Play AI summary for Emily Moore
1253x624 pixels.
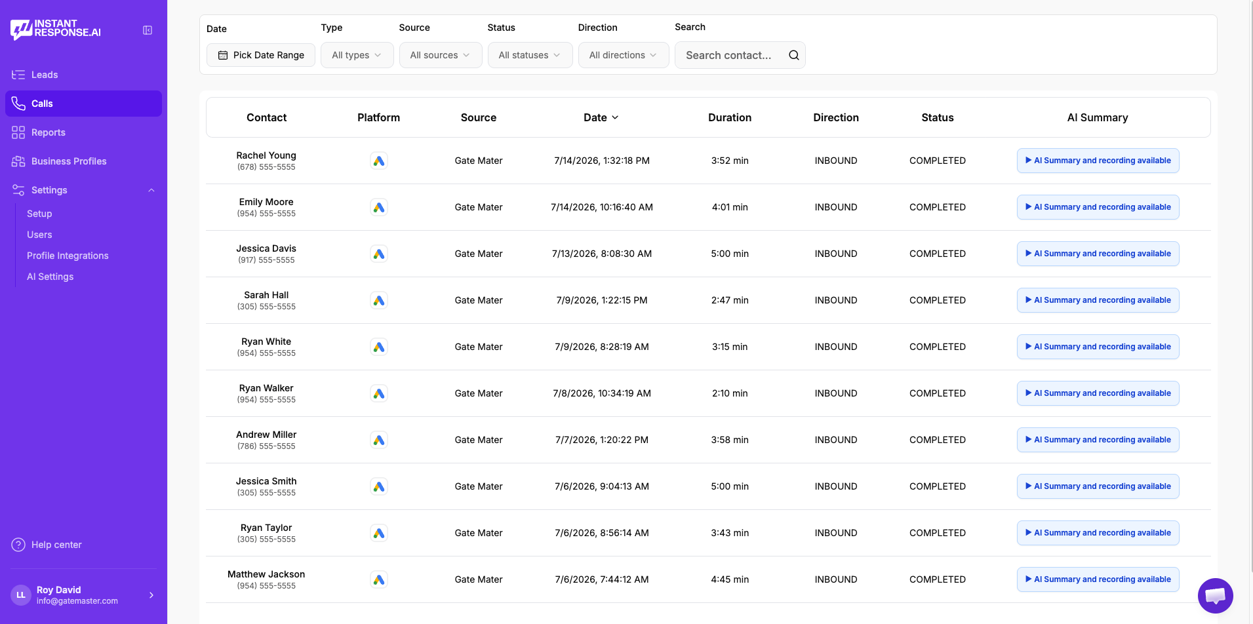click(1098, 207)
